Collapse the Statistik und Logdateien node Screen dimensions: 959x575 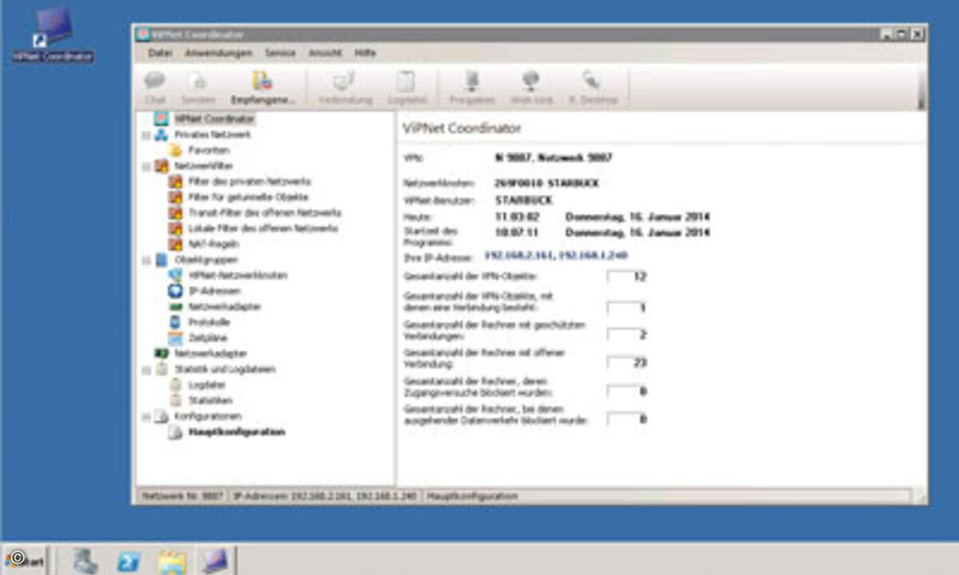click(x=146, y=370)
